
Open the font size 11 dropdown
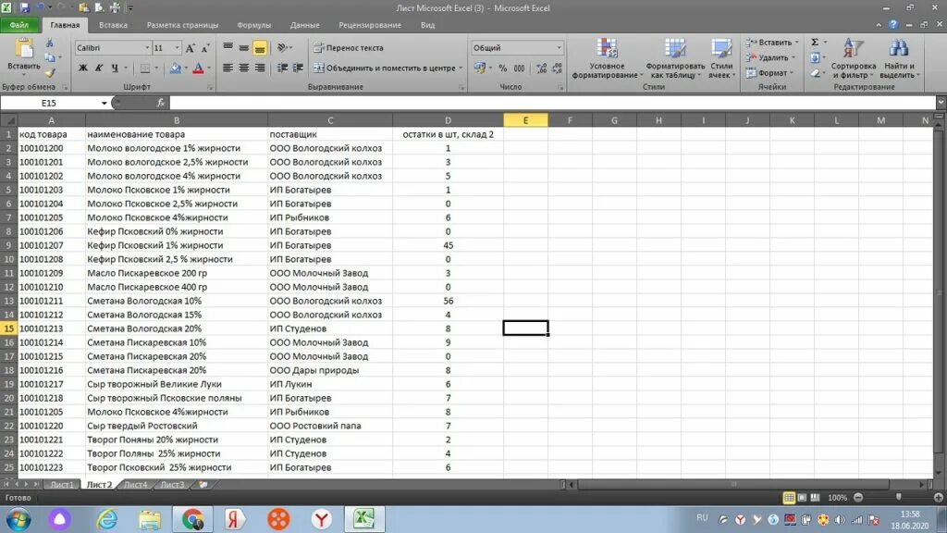click(177, 48)
